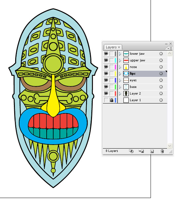182x199 pixels.
Task: Toggle the lock box for base layer
Action: [112, 87]
